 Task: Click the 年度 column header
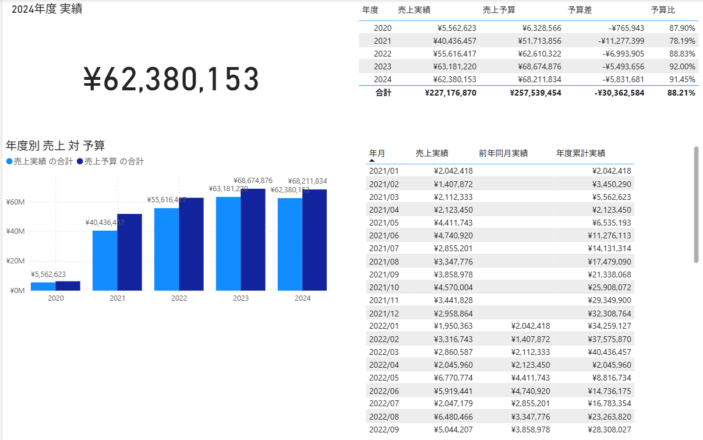pyautogui.click(x=370, y=10)
